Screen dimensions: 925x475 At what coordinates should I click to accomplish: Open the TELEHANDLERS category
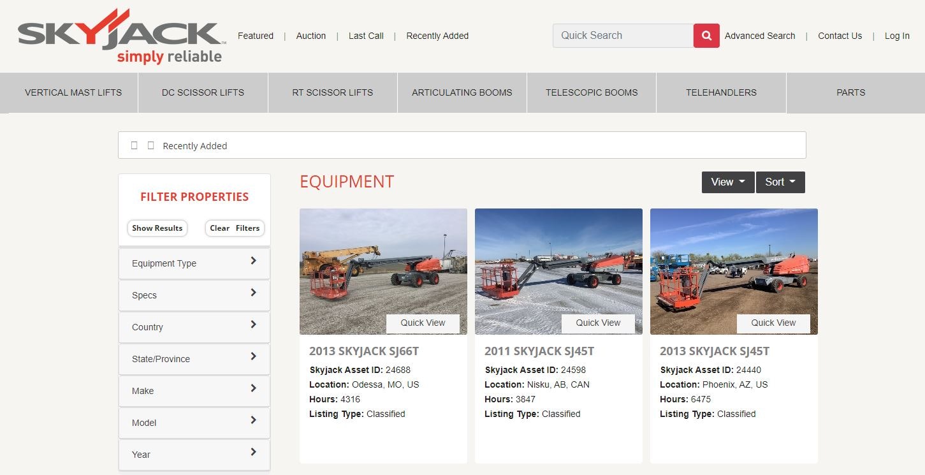(720, 92)
